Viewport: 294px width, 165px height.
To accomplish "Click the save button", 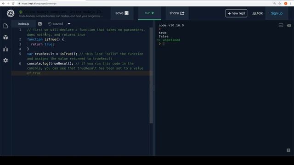I will [122, 13].
